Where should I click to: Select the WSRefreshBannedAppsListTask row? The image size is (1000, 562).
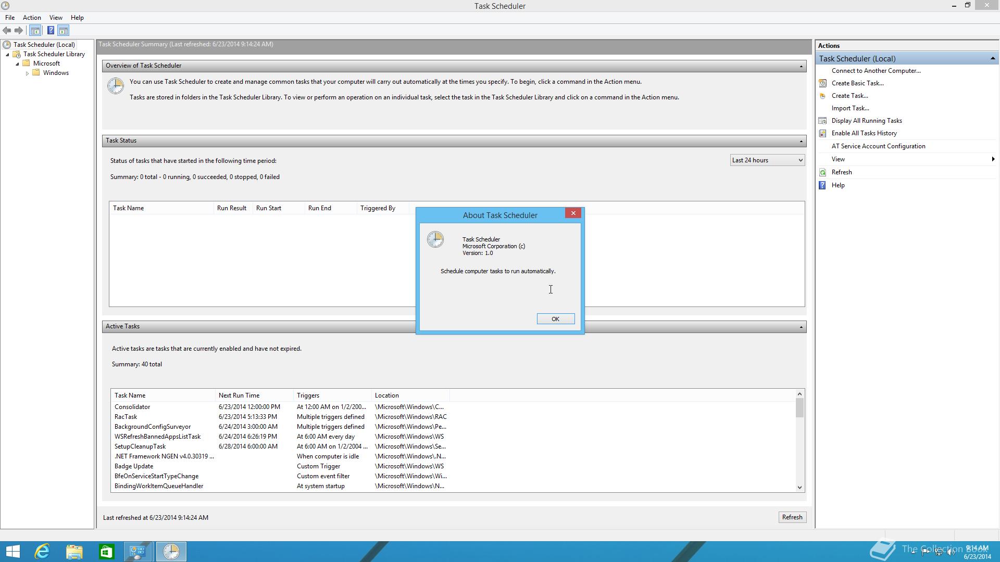453,437
